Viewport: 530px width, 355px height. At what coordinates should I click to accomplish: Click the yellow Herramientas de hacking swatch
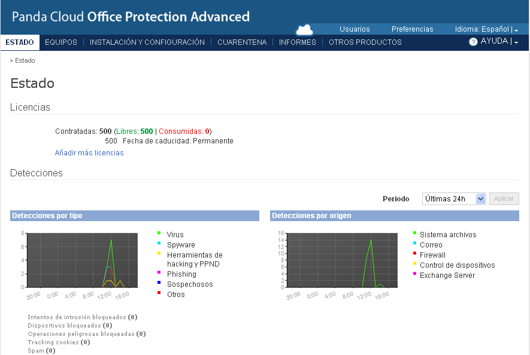[159, 253]
